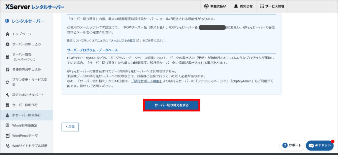Image resolution: width=338 pixels, height=155 pixels.
Task: Click the 戻る back button
Action: [x=70, y=127]
